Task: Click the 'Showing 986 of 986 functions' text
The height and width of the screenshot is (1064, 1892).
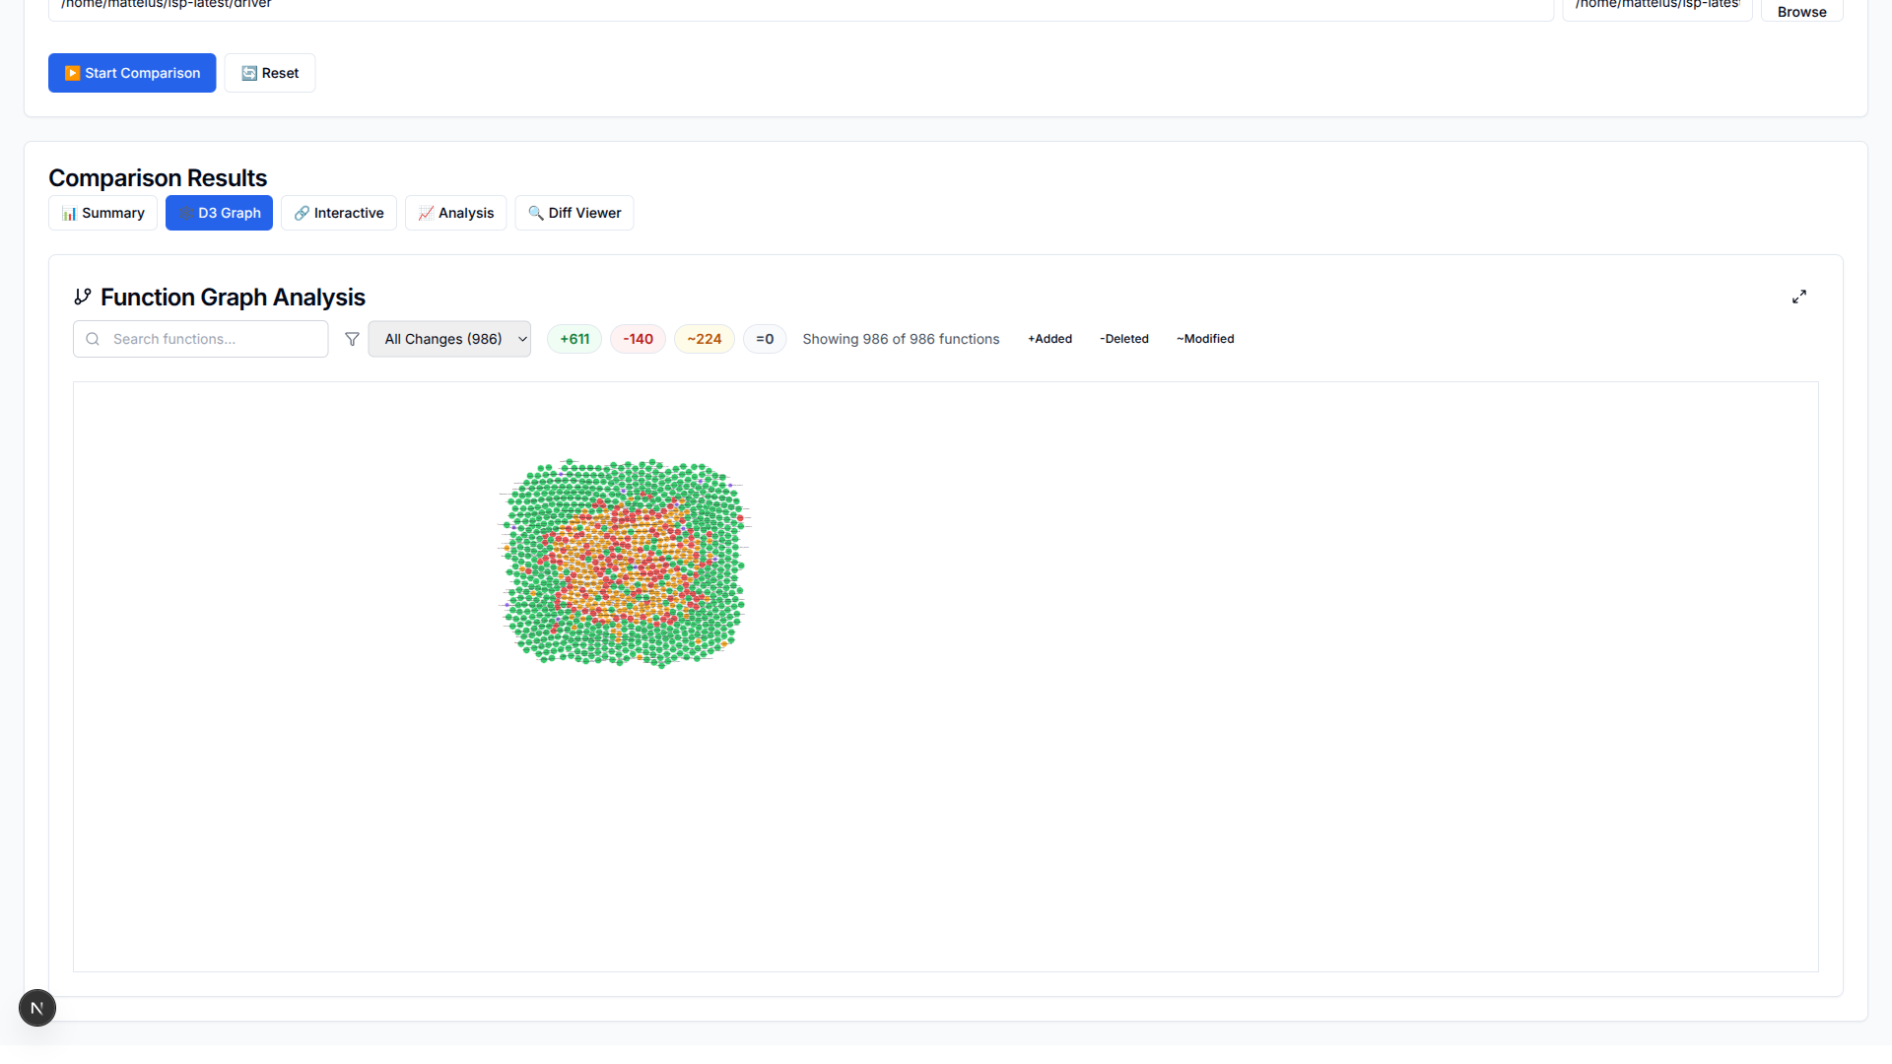Action: click(901, 339)
